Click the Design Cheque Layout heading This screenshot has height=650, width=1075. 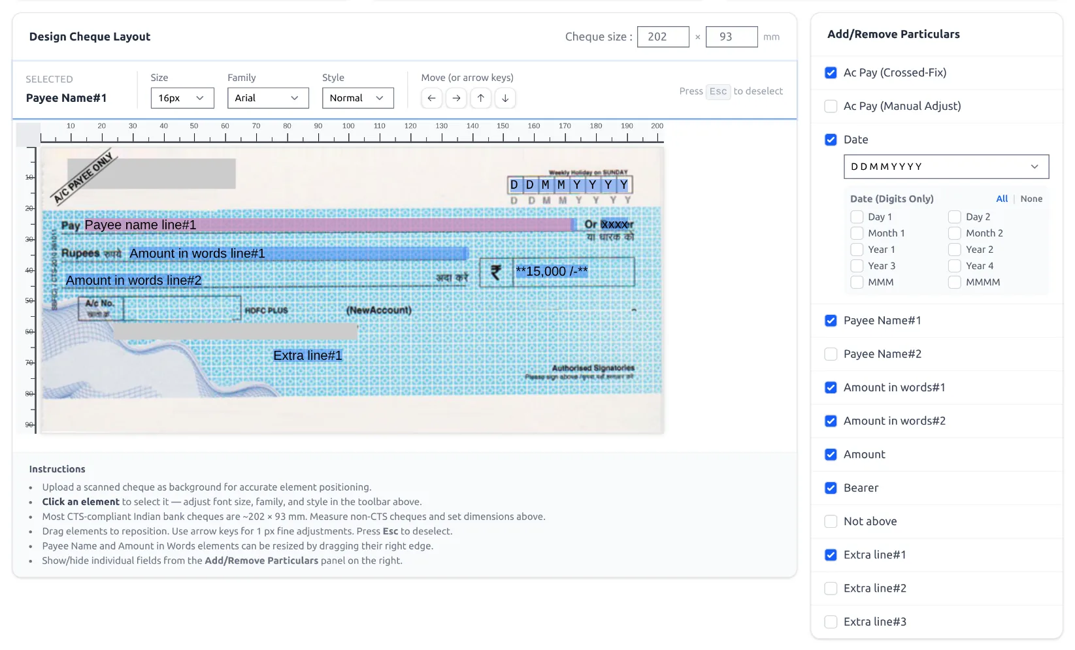[90, 37]
